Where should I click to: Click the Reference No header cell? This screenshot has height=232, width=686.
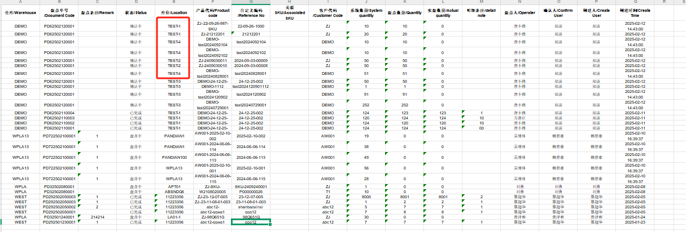pyautogui.click(x=251, y=14)
